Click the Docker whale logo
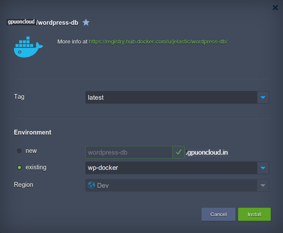The width and height of the screenshot is (283, 233). (x=28, y=47)
